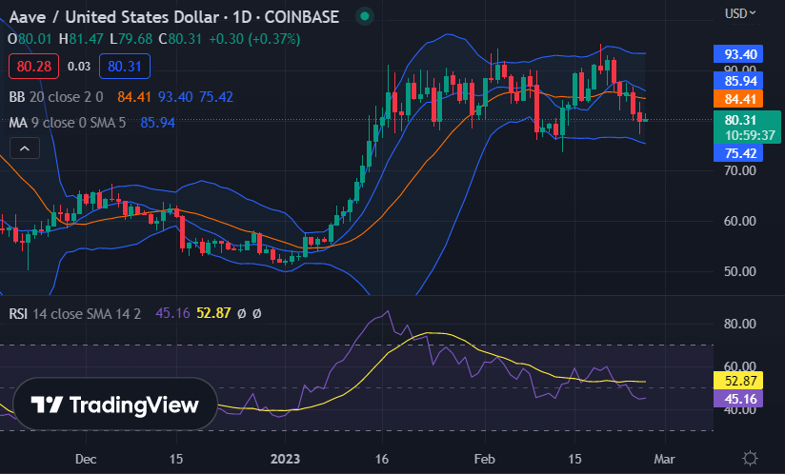This screenshot has height=474, width=785.
Task: Click the 2023 marker on time axis
Action: coord(287,458)
